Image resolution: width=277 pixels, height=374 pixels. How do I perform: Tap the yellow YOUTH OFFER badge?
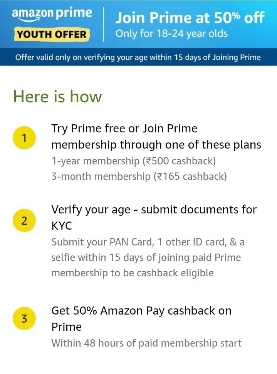point(52,34)
